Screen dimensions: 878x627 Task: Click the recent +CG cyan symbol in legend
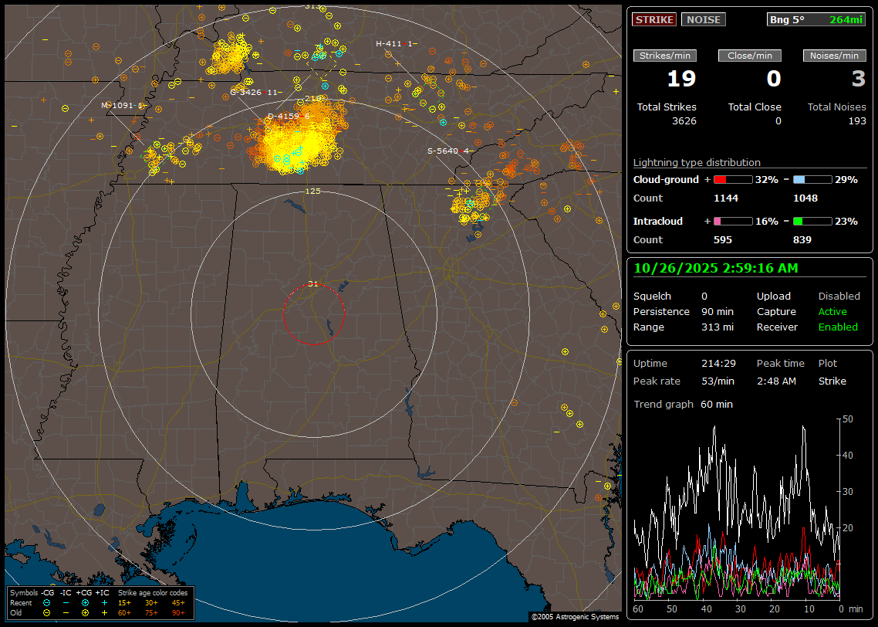pos(85,602)
